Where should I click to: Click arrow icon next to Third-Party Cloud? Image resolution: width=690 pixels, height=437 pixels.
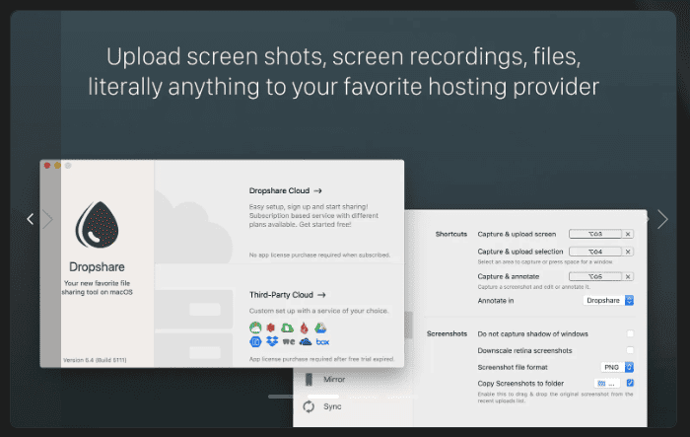pos(321,295)
